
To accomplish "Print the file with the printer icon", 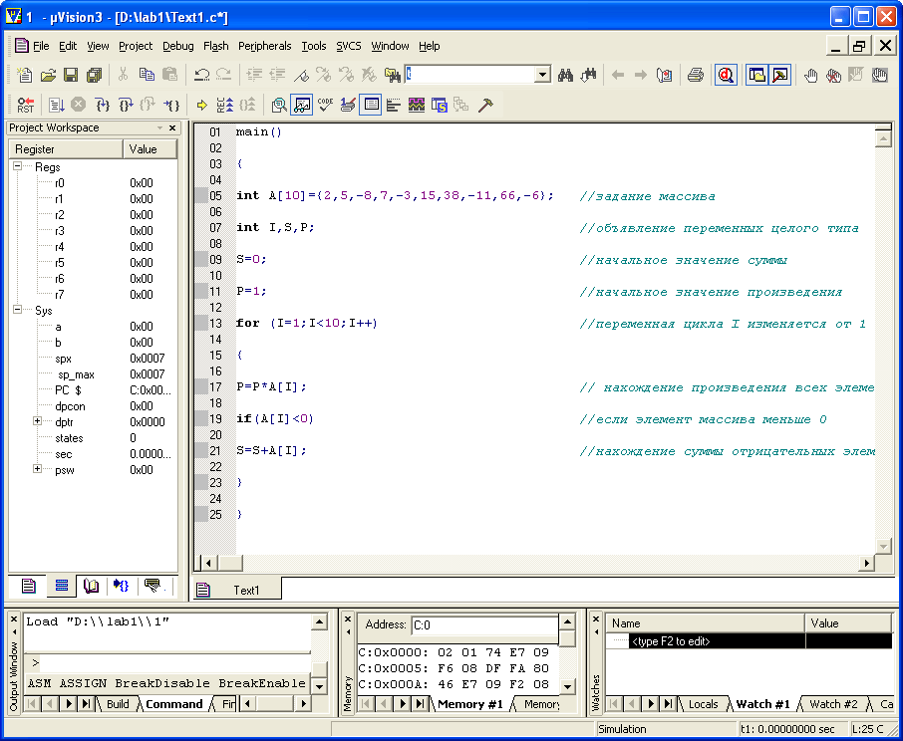I will (x=695, y=75).
